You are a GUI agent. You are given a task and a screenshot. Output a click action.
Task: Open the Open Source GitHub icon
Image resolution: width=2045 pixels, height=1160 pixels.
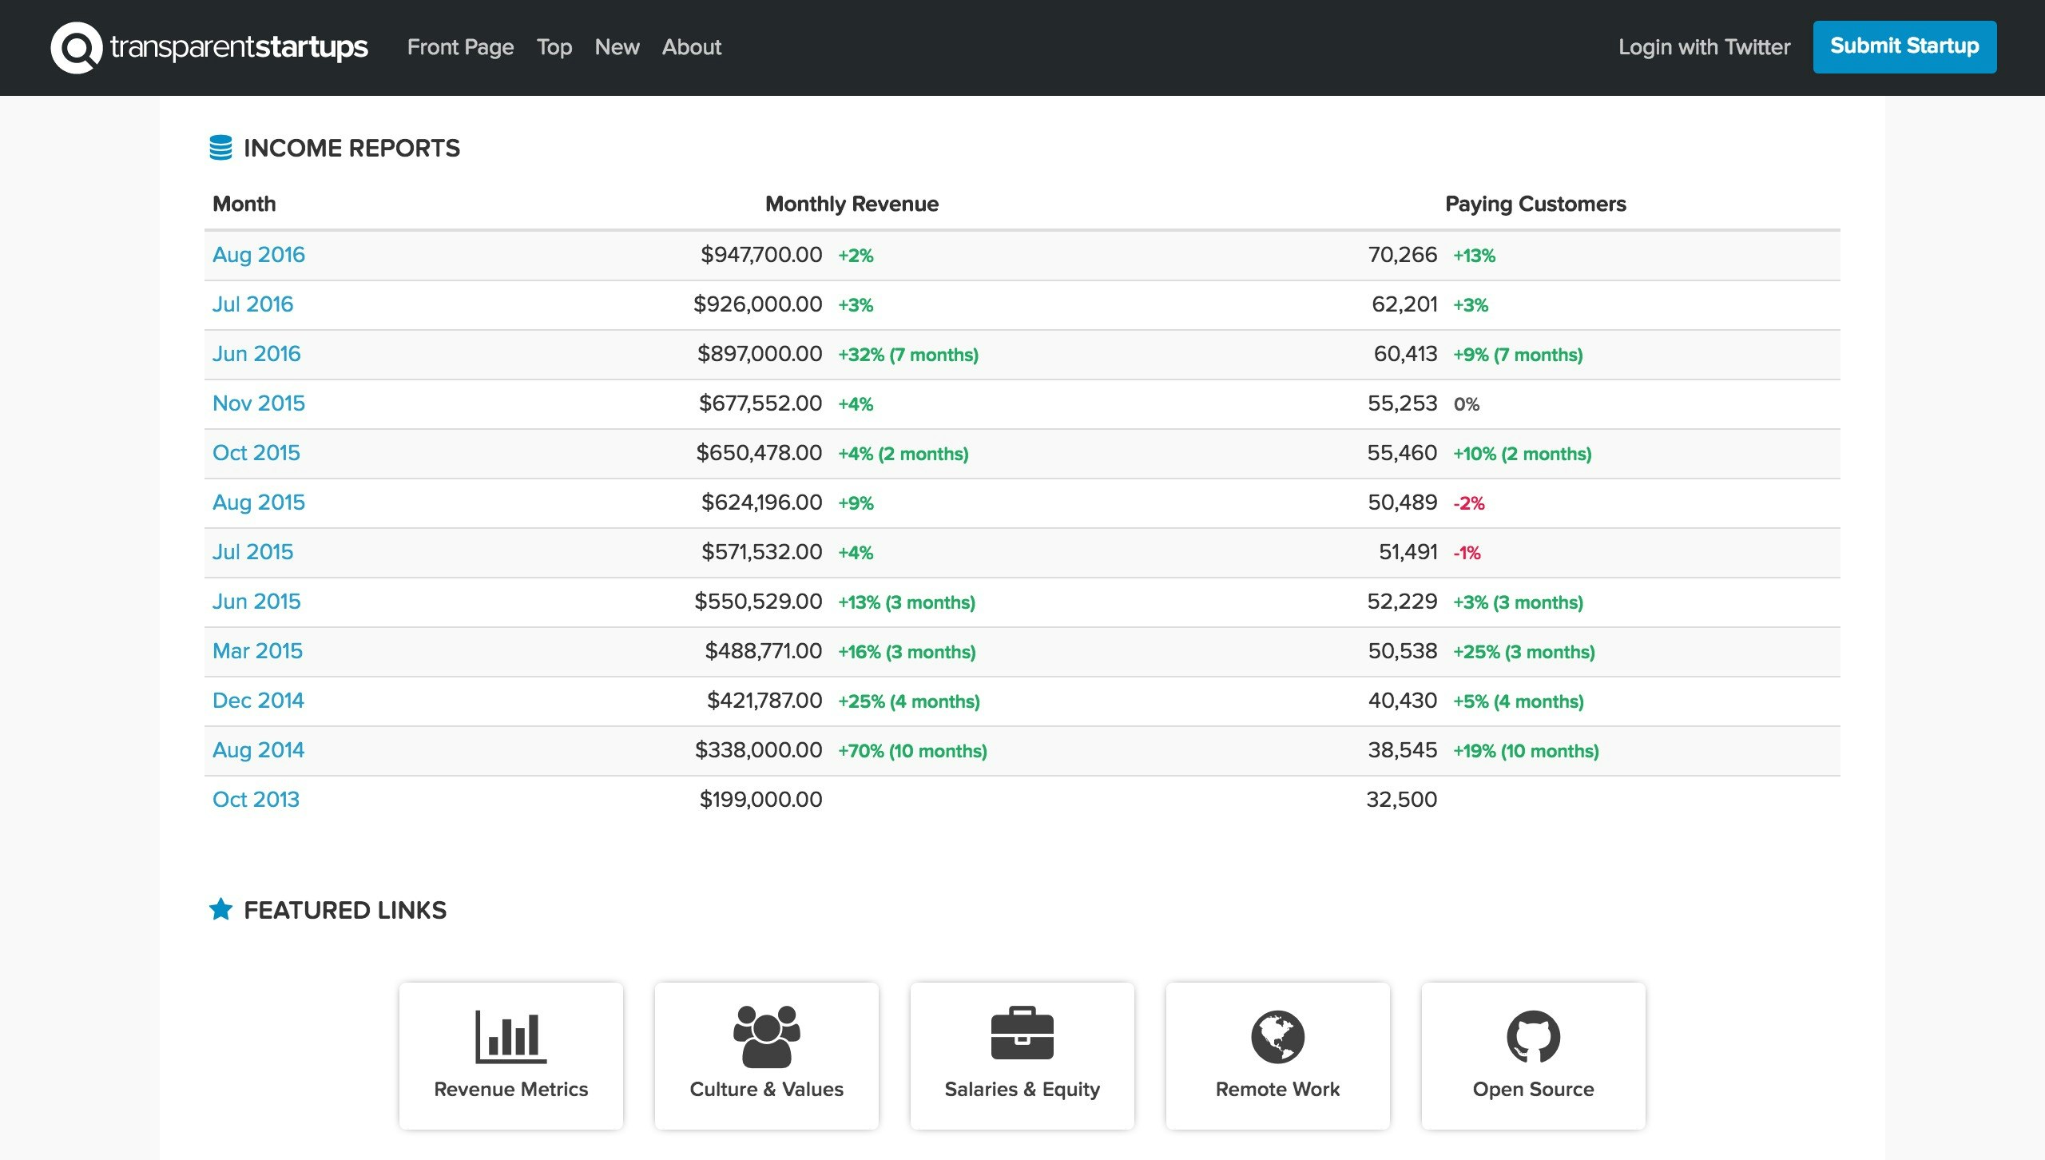(1533, 1036)
